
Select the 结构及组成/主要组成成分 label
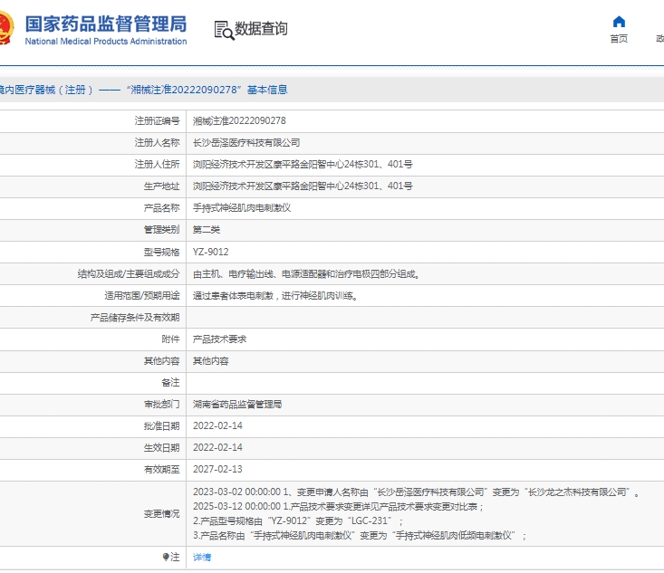coord(129,273)
